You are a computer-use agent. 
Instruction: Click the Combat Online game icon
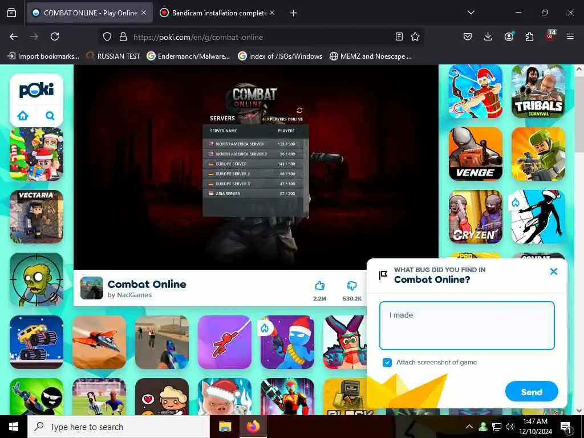(92, 288)
